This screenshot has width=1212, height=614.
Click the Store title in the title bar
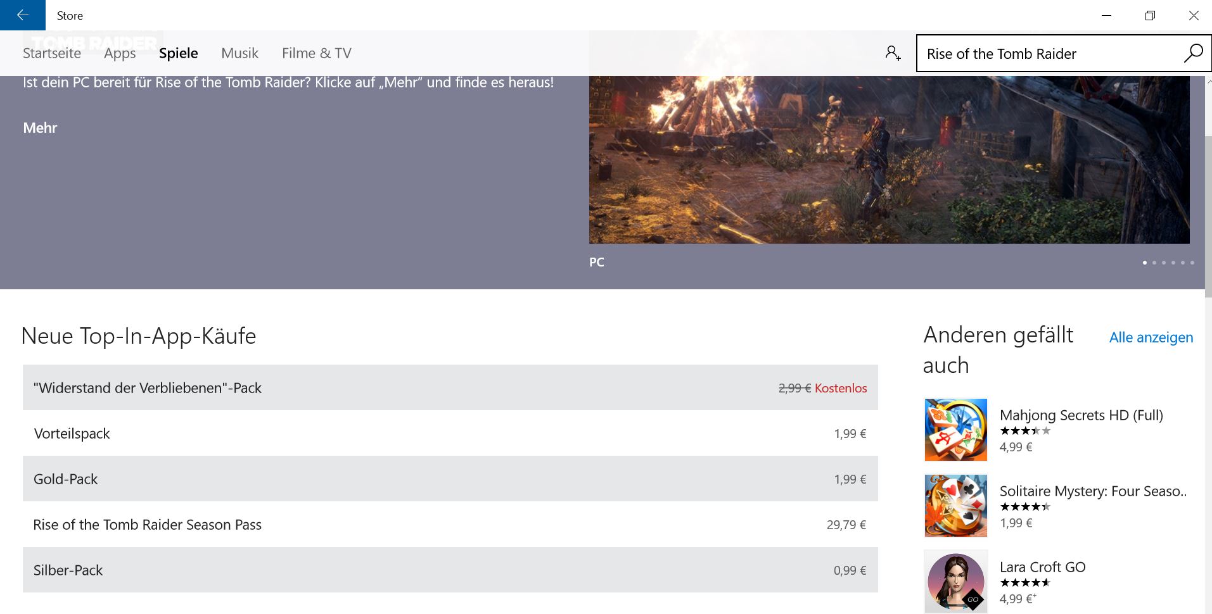(70, 16)
